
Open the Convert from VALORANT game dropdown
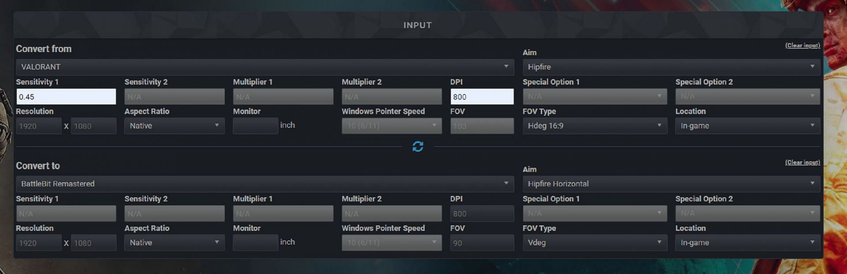(265, 67)
